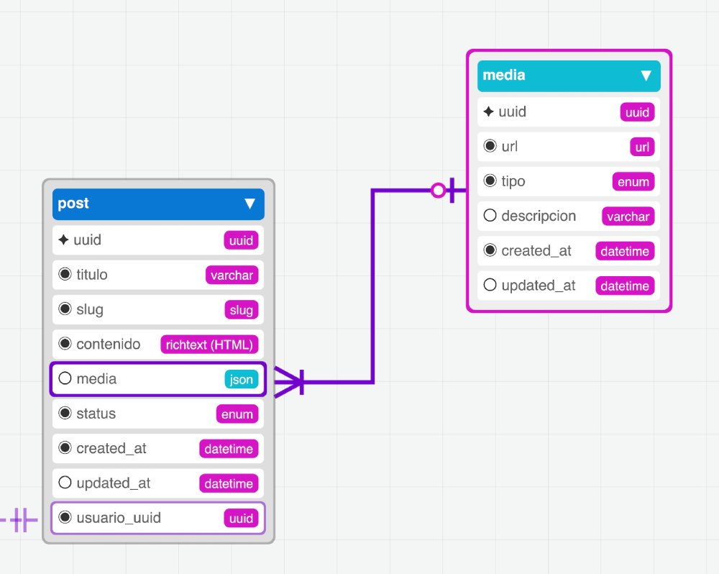Click the json type badge on media field
The image size is (719, 574).
coord(241,380)
